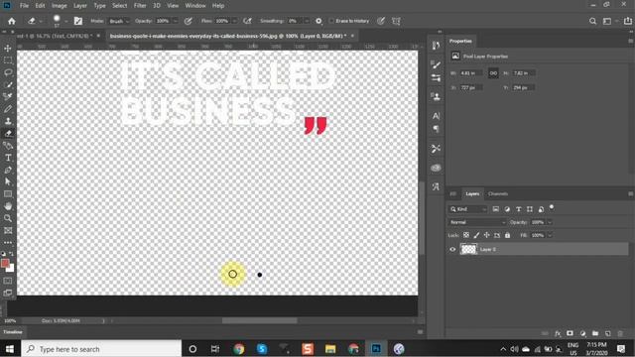Select the Move tool
The image size is (635, 357).
click(8, 49)
